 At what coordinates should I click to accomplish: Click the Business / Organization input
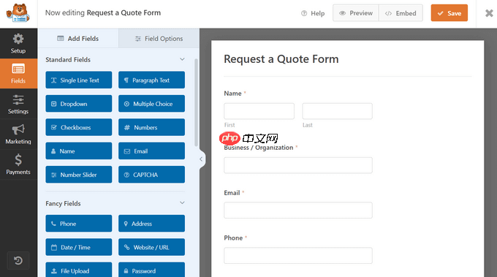click(x=298, y=165)
